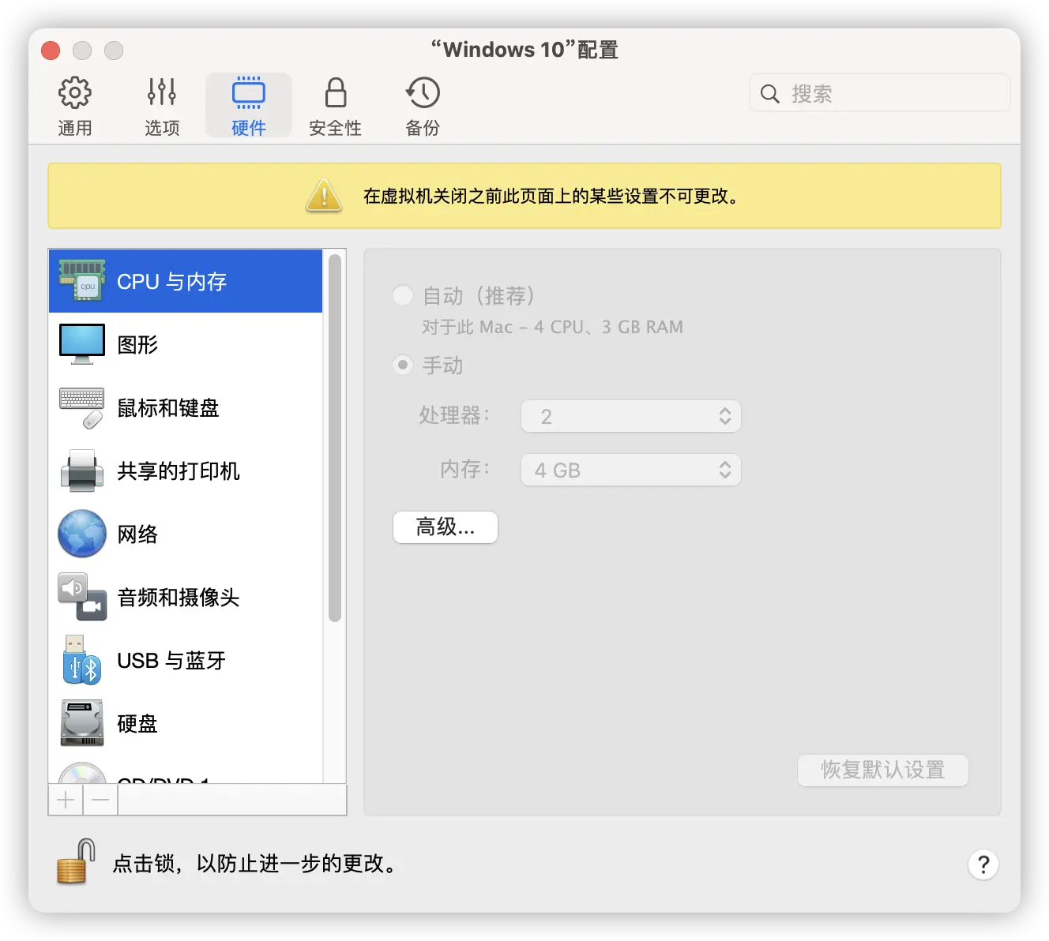Select 硬盘 hard disk item
Screen dimensions: 1049x941
186,723
